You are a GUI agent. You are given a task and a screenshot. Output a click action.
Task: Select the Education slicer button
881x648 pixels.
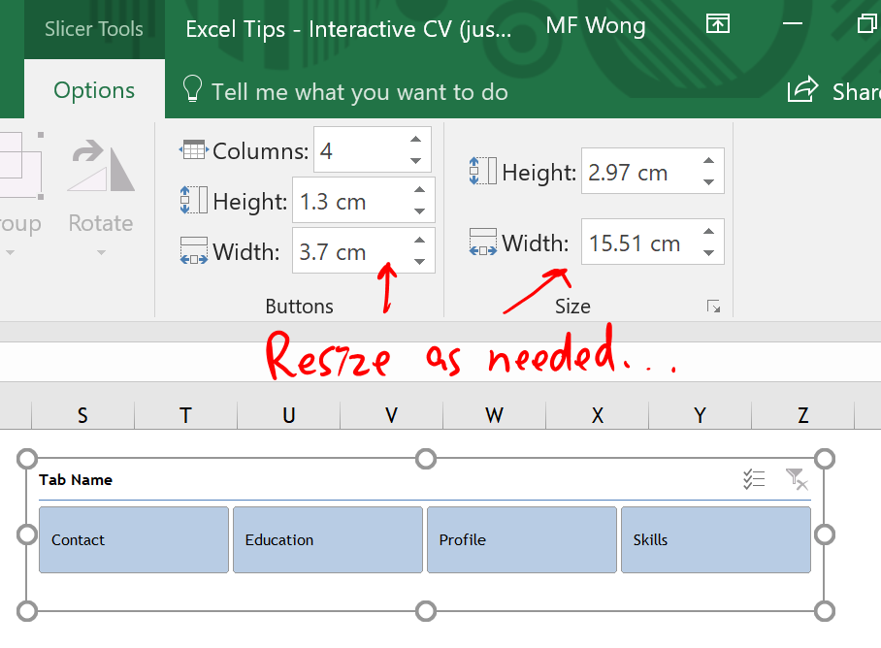click(327, 539)
